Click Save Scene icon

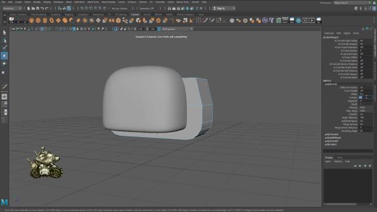[38, 8]
